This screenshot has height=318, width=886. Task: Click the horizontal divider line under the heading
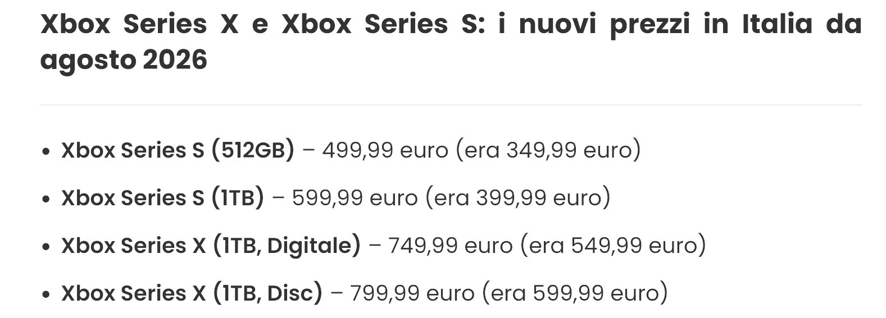click(x=451, y=105)
